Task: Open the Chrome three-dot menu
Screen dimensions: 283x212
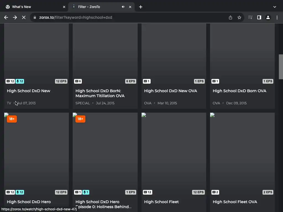Action: pyautogui.click(x=277, y=17)
